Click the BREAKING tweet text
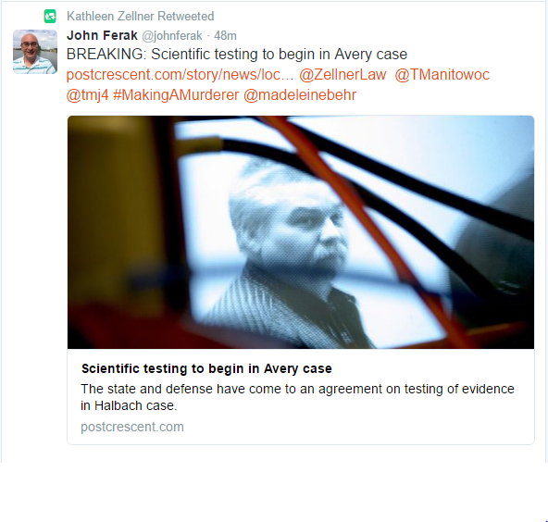 [237, 55]
